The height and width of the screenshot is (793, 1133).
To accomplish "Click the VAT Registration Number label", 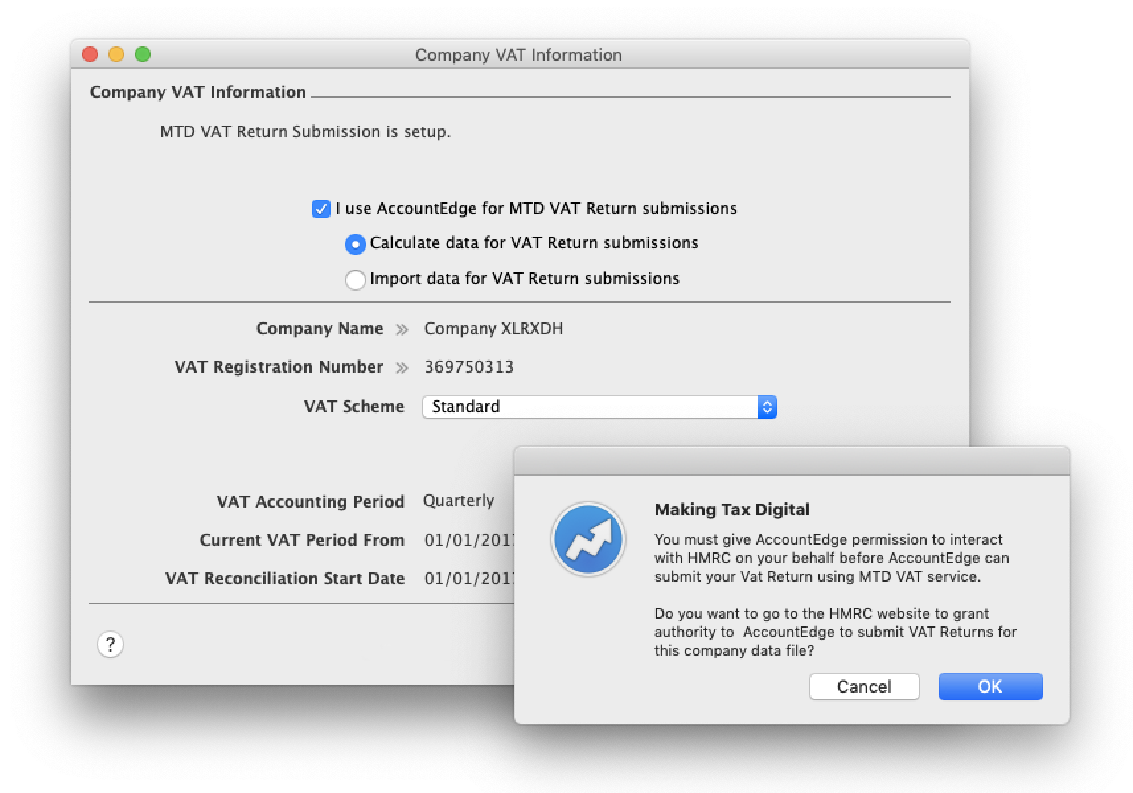I will pyautogui.click(x=279, y=367).
